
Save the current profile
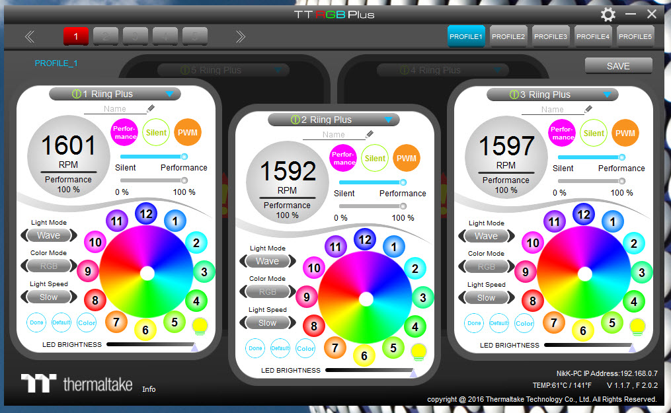(x=618, y=66)
